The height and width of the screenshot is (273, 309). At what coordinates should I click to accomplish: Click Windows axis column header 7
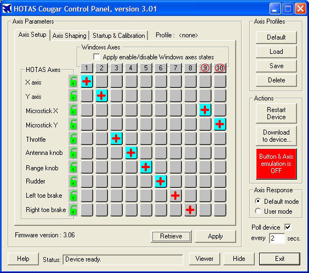pos(175,68)
